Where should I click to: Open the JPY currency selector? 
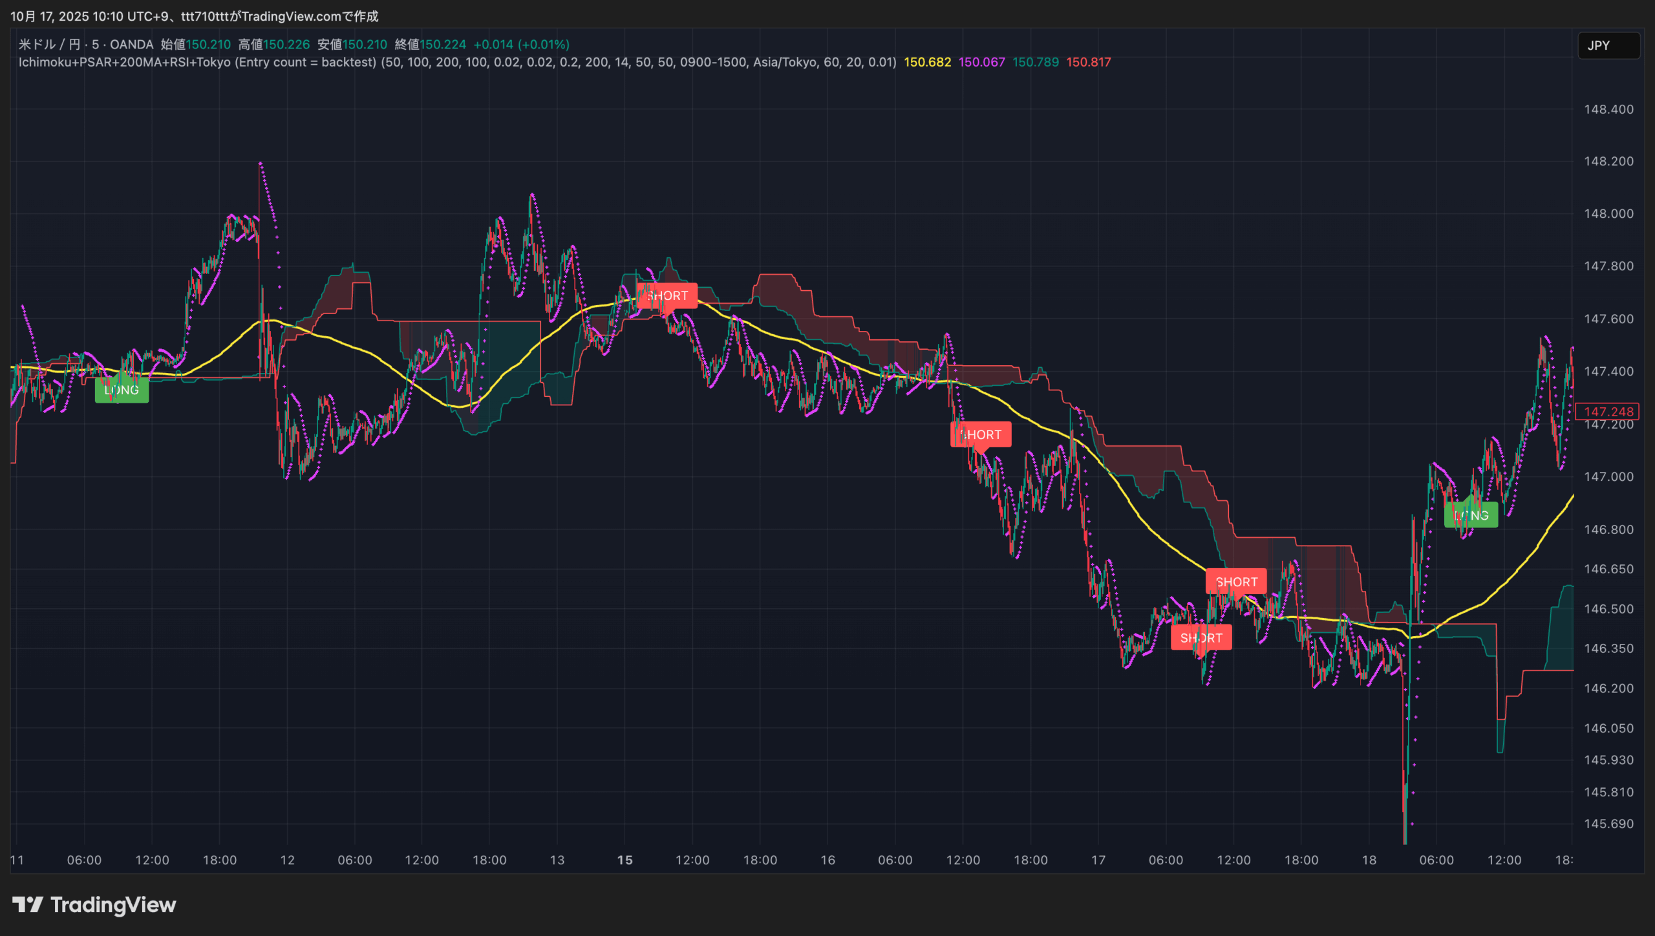1608,45
